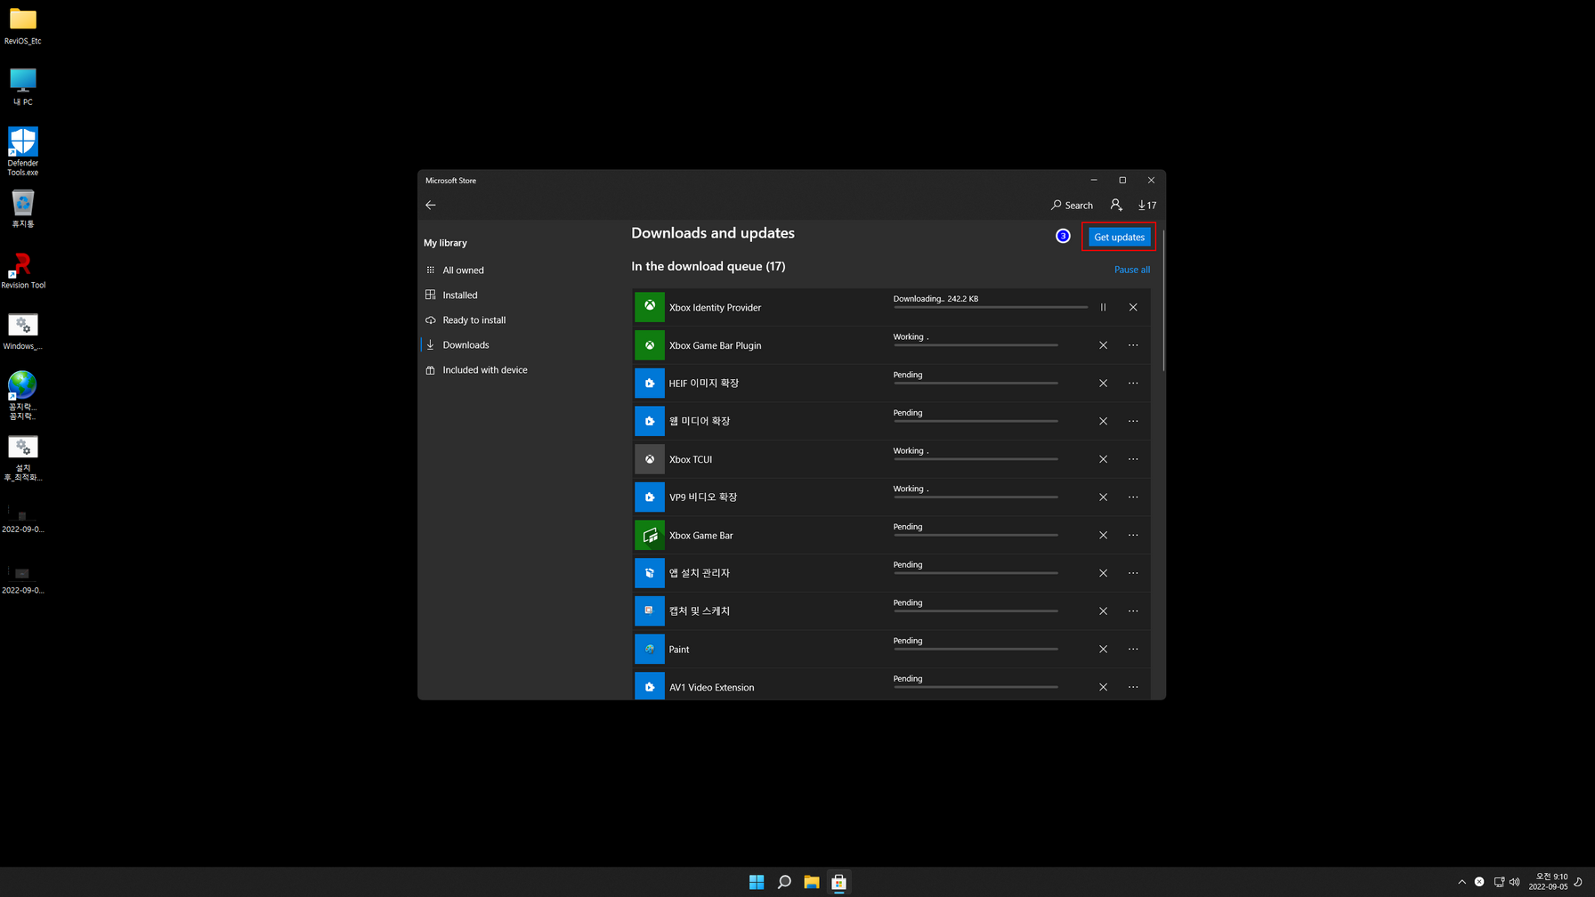Cancel the HEIF 이미지 확장 download
The image size is (1595, 897).
pyautogui.click(x=1103, y=384)
